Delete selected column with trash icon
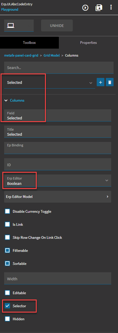Viewport: 118px width, 333px height. (110, 82)
